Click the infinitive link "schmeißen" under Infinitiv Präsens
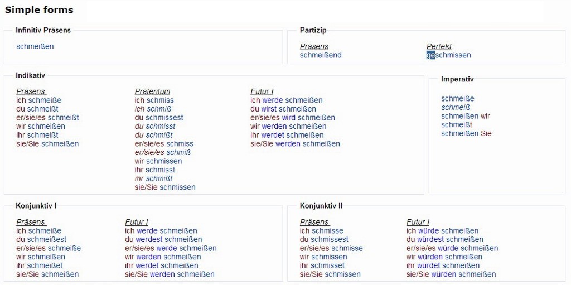The width and height of the screenshot is (571, 285). (35, 46)
